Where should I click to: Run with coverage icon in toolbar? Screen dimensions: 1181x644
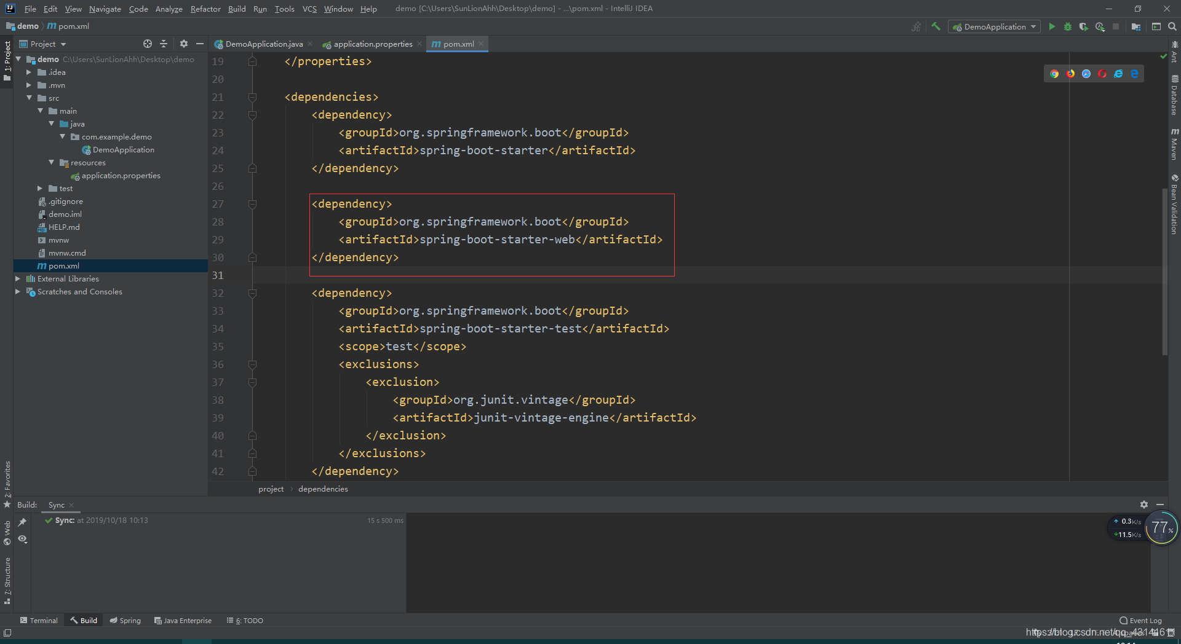(1084, 26)
